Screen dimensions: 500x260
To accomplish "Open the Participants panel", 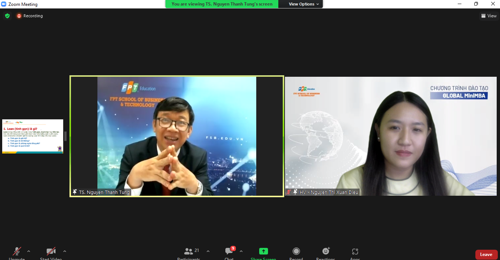I will [x=189, y=252].
